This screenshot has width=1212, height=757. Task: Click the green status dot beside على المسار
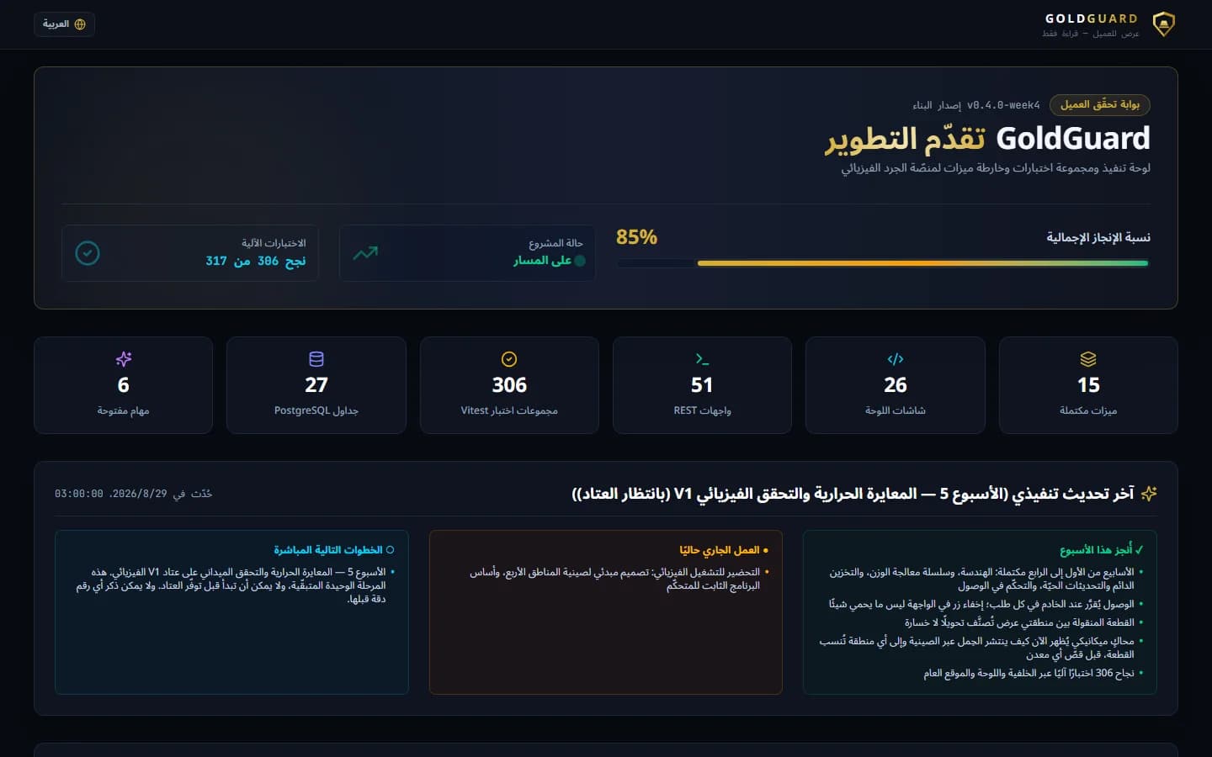(579, 261)
